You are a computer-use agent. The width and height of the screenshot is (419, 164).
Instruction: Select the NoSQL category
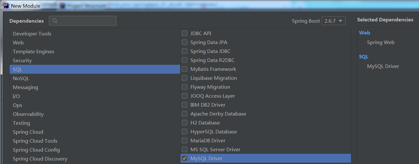click(x=95, y=78)
